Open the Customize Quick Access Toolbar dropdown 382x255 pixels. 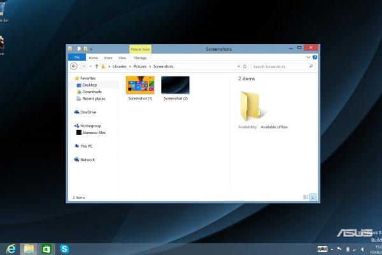pyautogui.click(x=91, y=49)
